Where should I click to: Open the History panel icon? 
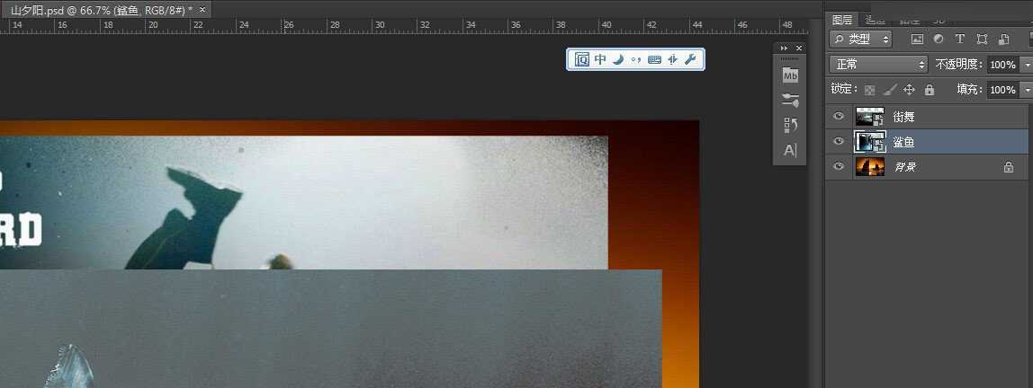(x=791, y=125)
